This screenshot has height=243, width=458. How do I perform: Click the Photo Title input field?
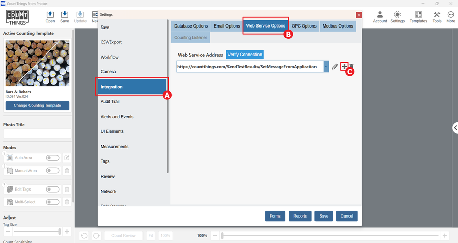(37, 133)
